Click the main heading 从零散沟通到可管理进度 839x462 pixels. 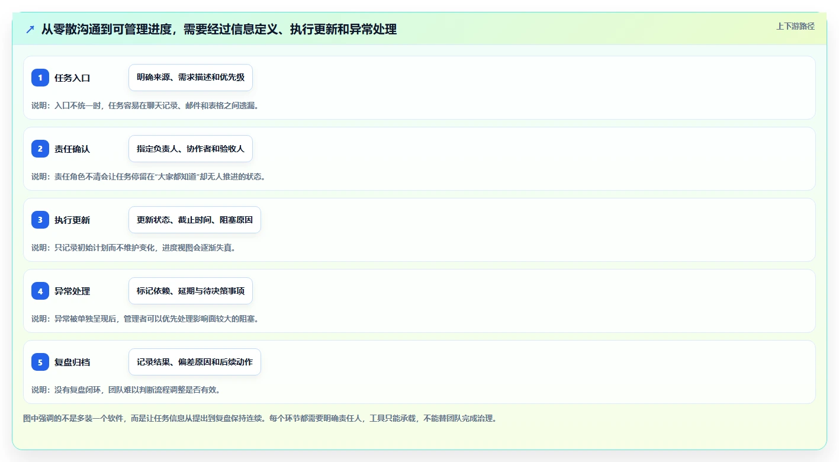[x=219, y=29]
